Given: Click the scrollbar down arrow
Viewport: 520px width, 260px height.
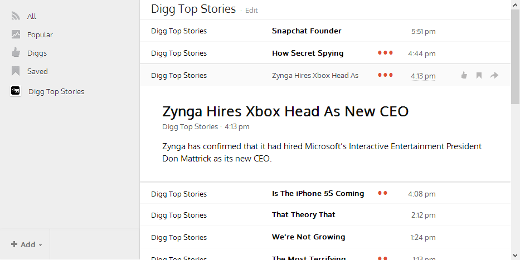Looking at the screenshot, I should (516, 256).
